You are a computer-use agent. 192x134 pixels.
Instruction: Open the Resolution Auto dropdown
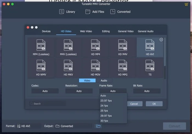(79, 91)
